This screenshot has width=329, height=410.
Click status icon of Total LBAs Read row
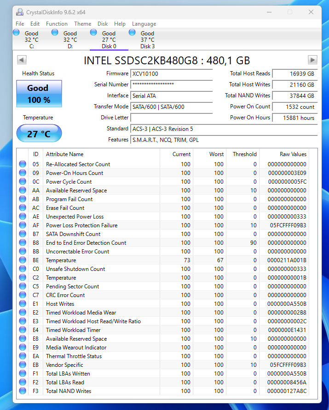[x=23, y=382]
